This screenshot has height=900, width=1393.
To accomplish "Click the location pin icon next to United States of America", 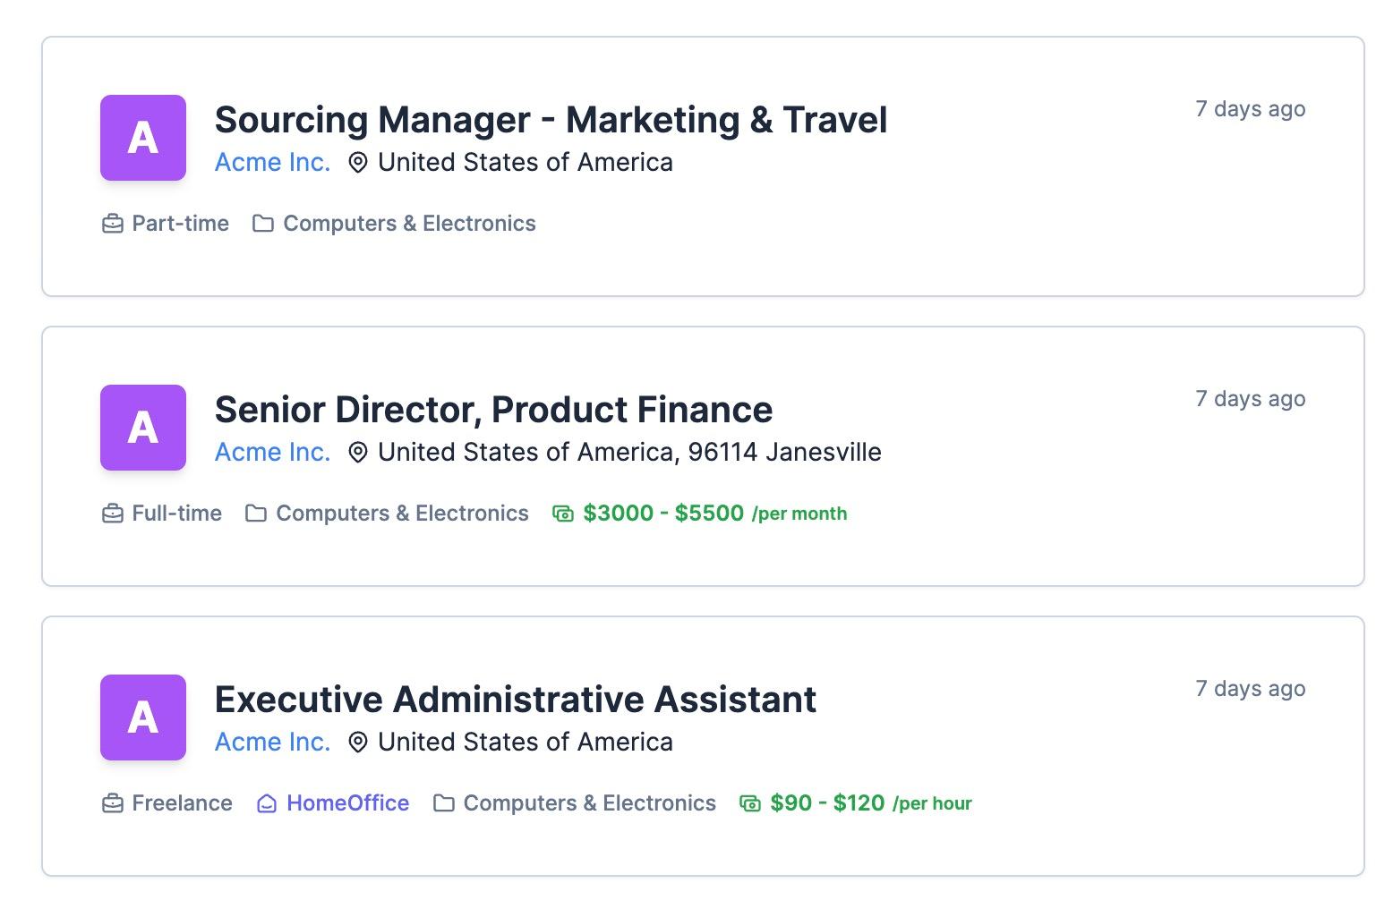I will click(357, 162).
